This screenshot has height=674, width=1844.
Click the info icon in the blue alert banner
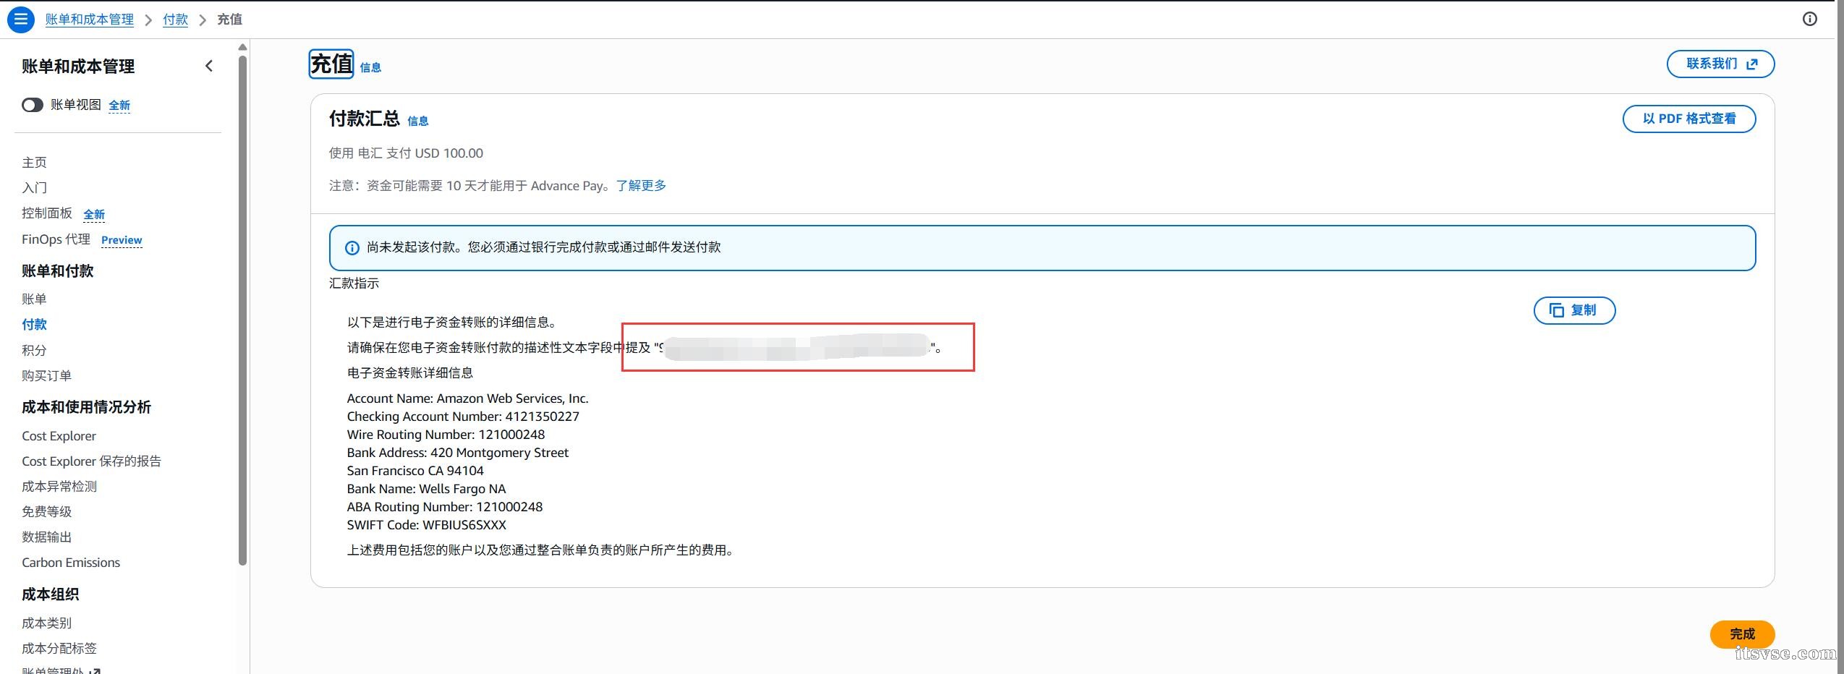352,248
